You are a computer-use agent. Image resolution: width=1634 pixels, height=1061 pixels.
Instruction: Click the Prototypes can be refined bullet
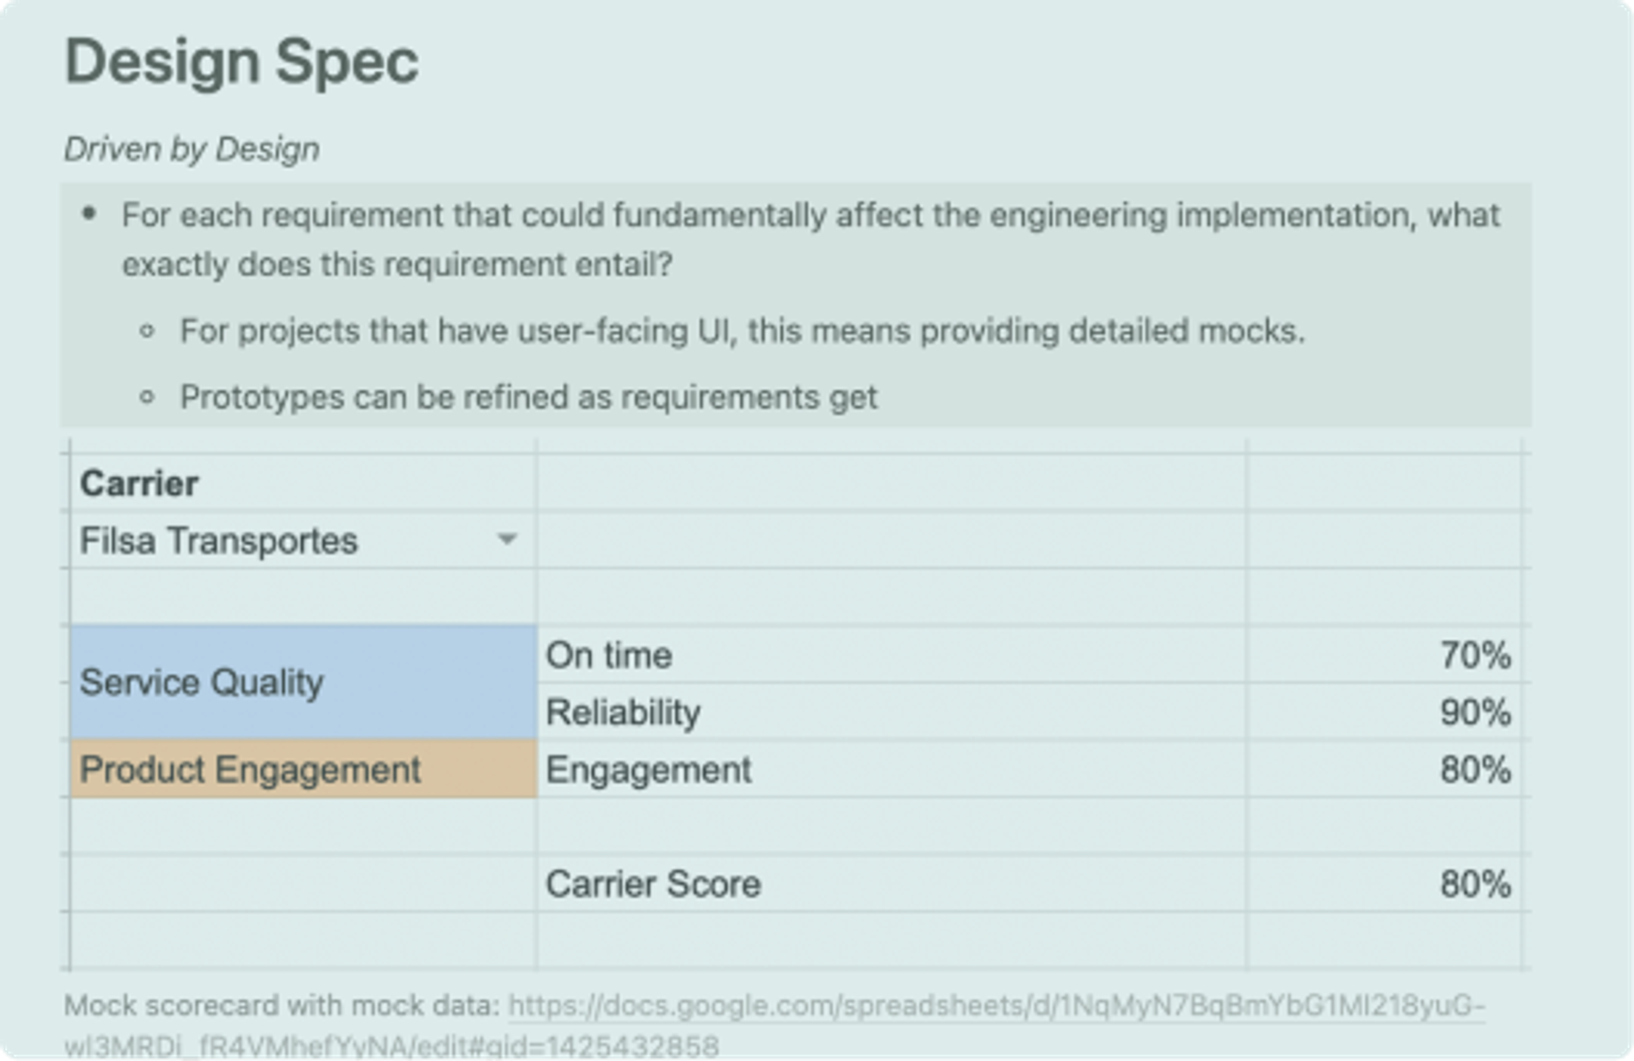[528, 397]
